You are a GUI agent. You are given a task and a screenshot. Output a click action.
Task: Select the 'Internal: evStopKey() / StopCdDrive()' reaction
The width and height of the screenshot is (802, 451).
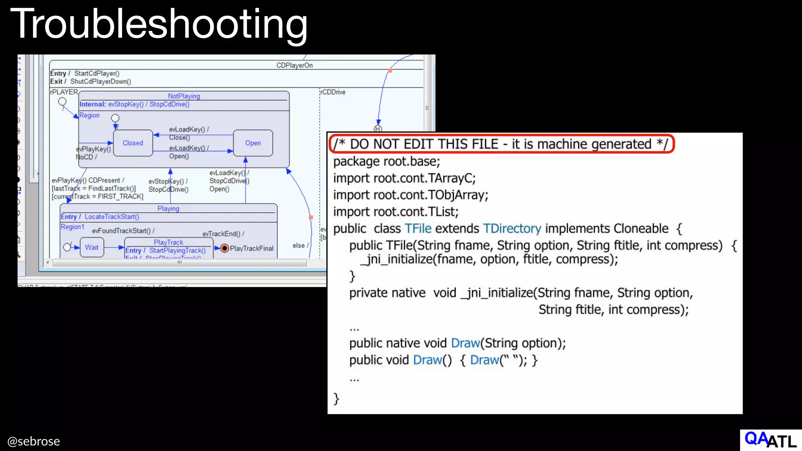coord(134,104)
